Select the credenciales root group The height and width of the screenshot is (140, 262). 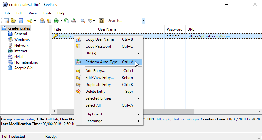(x=19, y=28)
